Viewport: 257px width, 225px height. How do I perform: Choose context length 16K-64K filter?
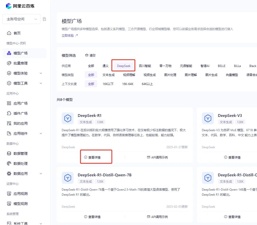[128, 84]
